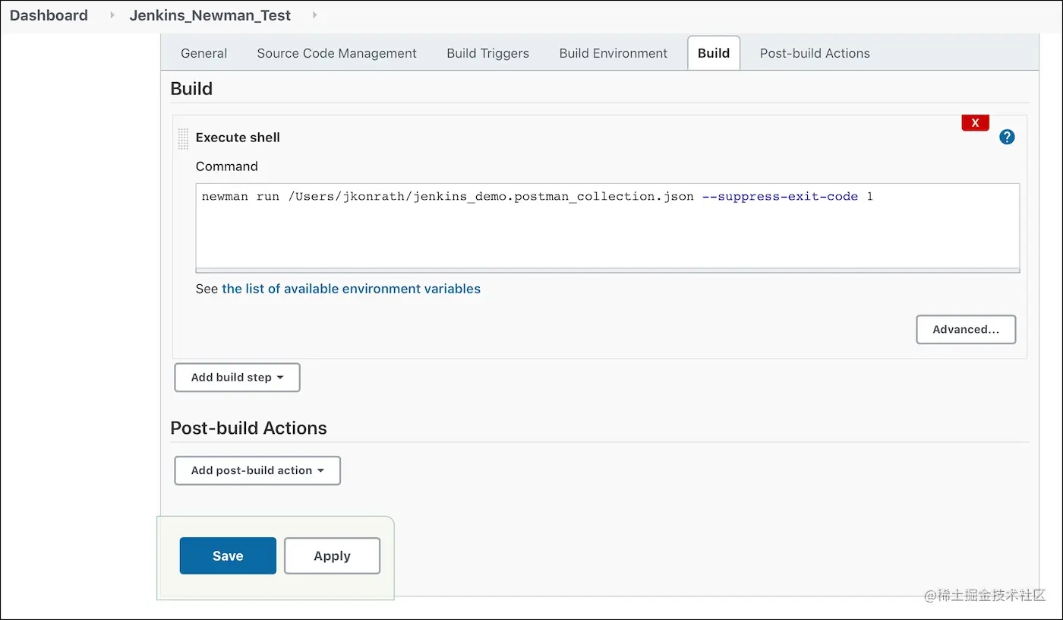This screenshot has height=620, width=1063.
Task: Open the Add post-build action dropdown
Action: (x=257, y=470)
